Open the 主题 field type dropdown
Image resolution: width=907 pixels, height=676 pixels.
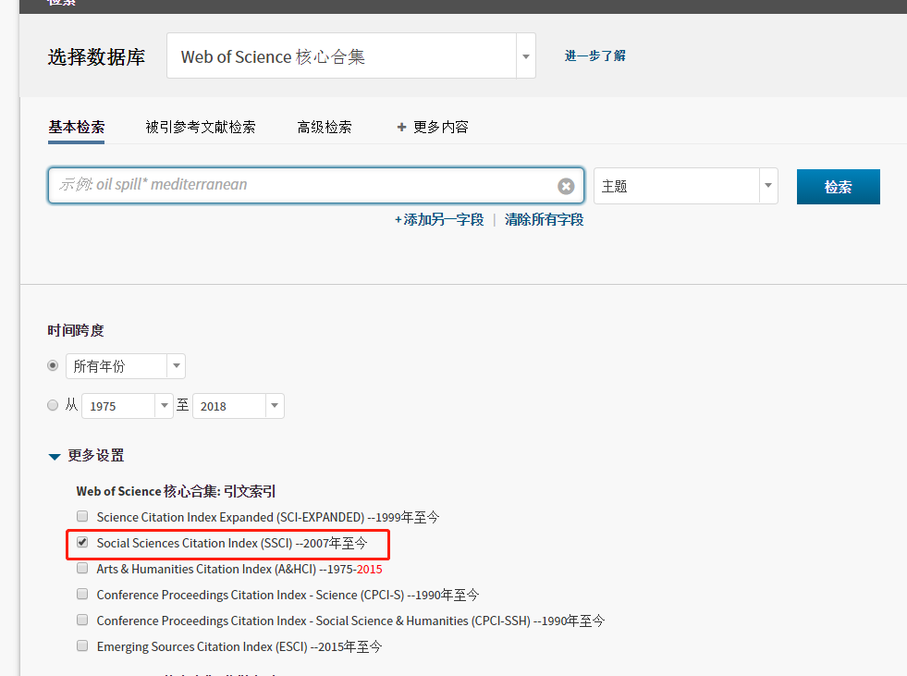tap(766, 185)
